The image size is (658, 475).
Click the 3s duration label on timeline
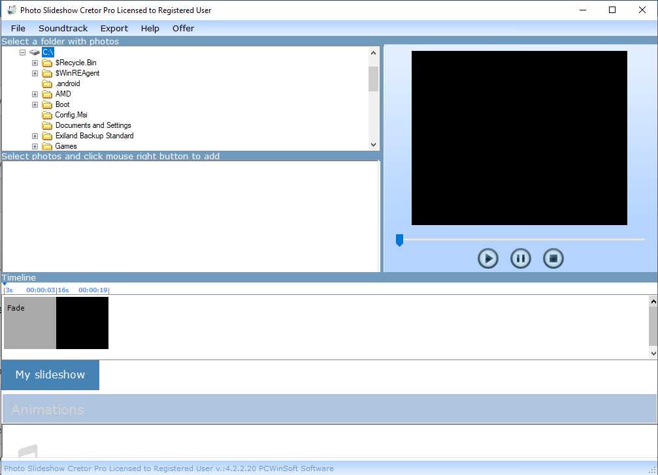click(x=9, y=290)
